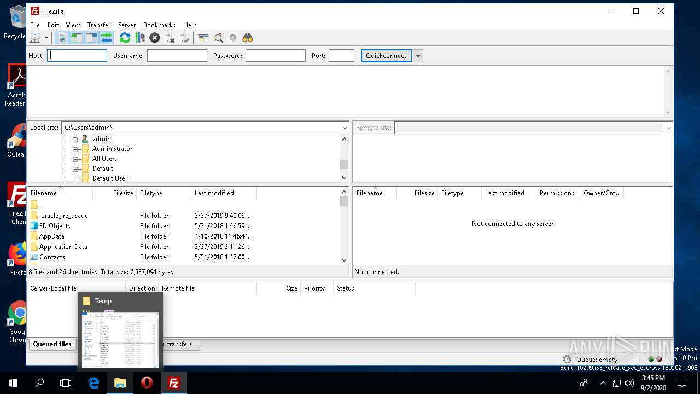Image resolution: width=700 pixels, height=394 pixels.
Task: Toggle processing of the transfer queue
Action: point(140,38)
